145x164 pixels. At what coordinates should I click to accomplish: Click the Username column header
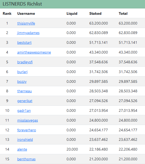(x=26, y=13)
